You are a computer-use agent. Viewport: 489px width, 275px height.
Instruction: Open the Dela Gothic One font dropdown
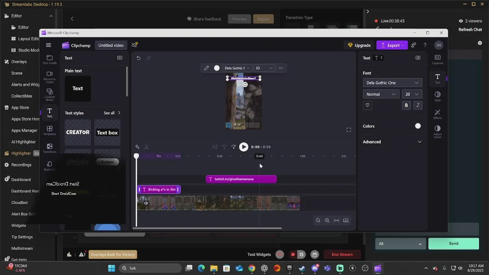[392, 83]
